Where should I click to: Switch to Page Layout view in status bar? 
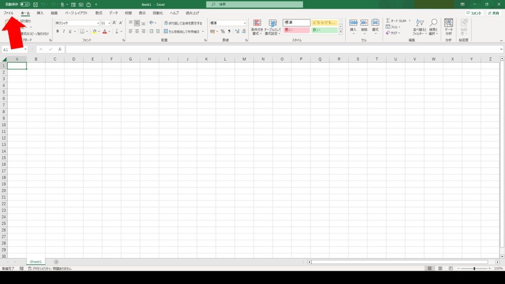(x=440, y=268)
